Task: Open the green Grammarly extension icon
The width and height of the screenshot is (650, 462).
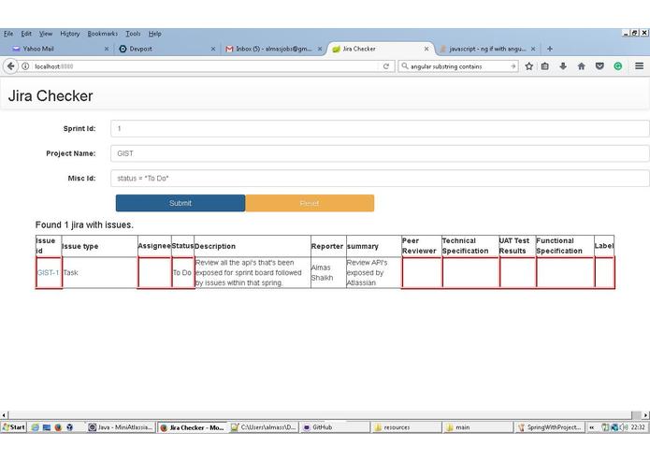Action: [617, 66]
